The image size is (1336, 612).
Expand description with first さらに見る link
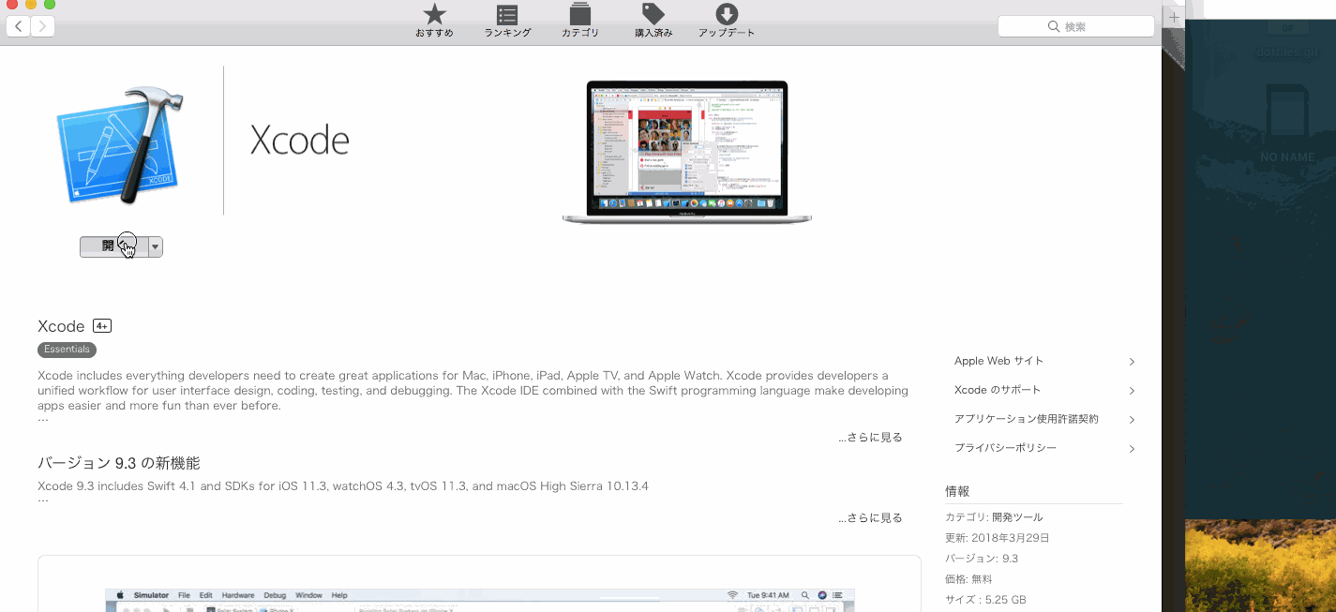point(870,438)
